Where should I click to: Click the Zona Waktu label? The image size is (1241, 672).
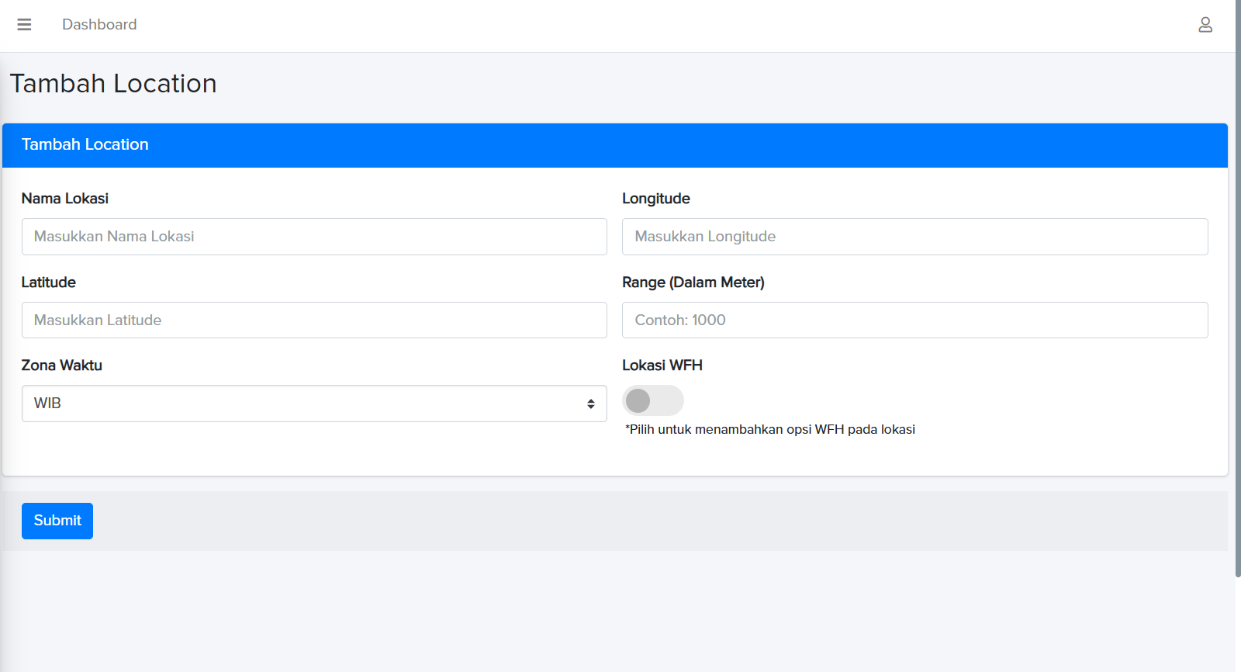coord(62,365)
